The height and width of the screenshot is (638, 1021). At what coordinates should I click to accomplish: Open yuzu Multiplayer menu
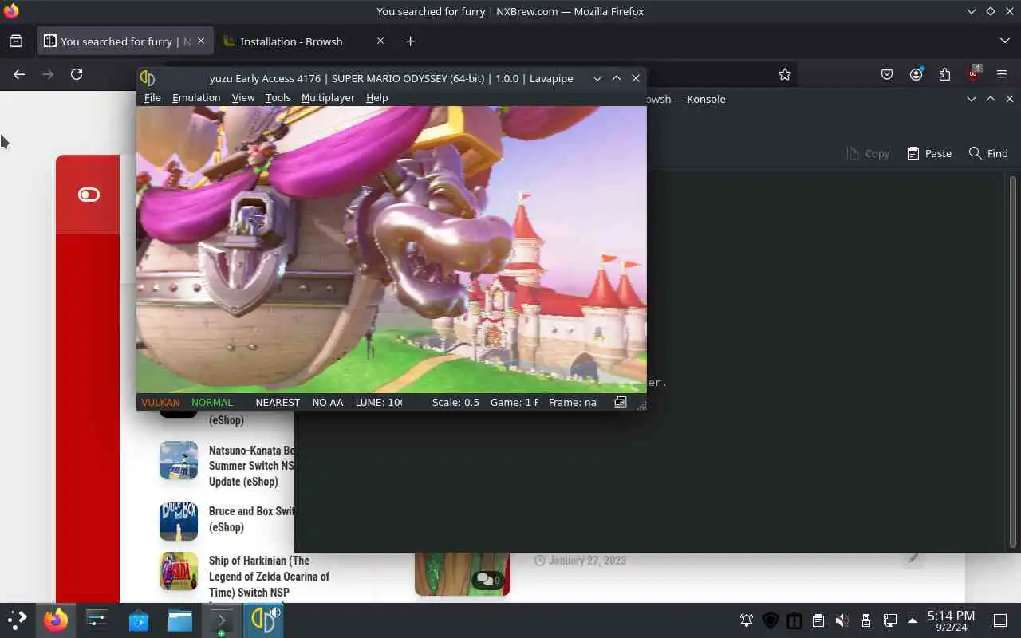coord(328,97)
